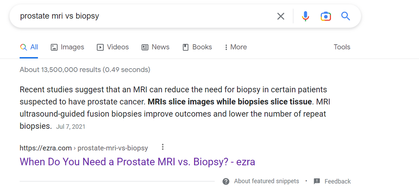Click the blue magnifier search button
This screenshot has height=196, width=419.
pos(346,16)
